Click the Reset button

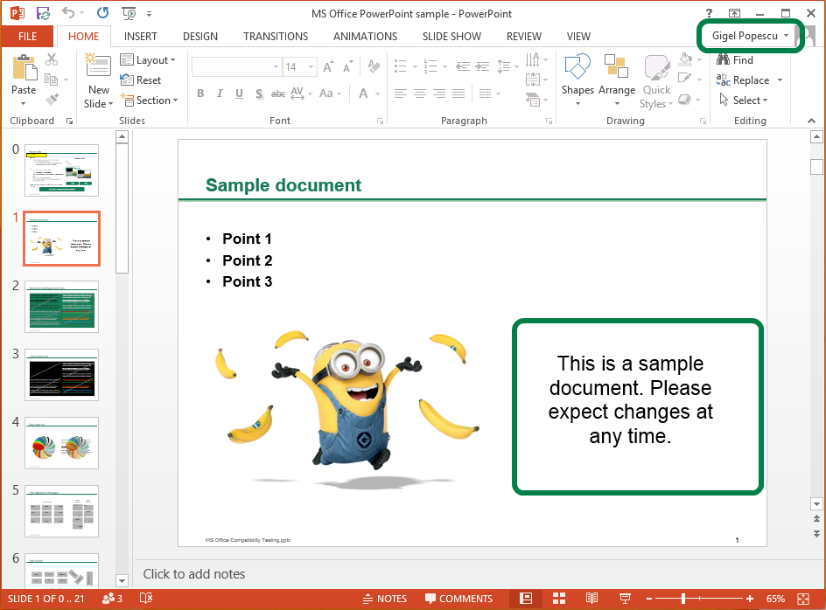pyautogui.click(x=141, y=80)
